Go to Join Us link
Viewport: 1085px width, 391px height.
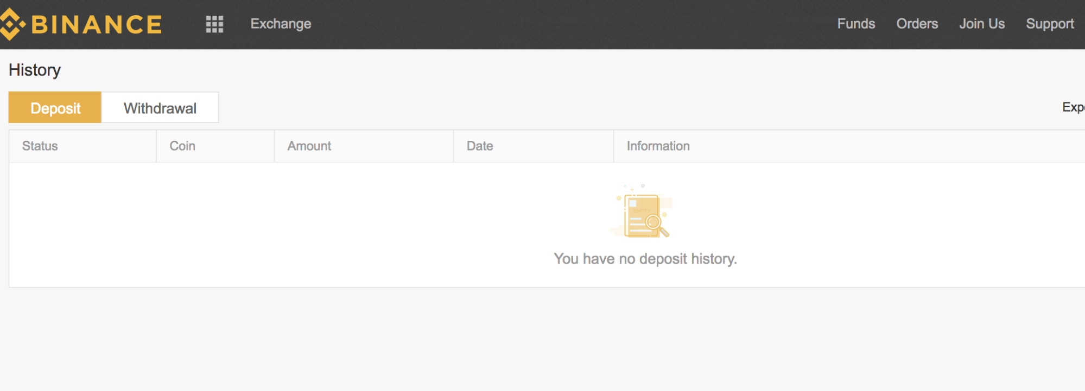coord(982,24)
